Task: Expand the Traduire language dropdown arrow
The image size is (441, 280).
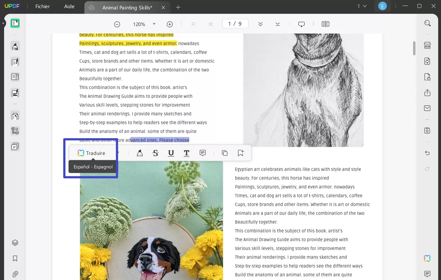Action: (118, 153)
